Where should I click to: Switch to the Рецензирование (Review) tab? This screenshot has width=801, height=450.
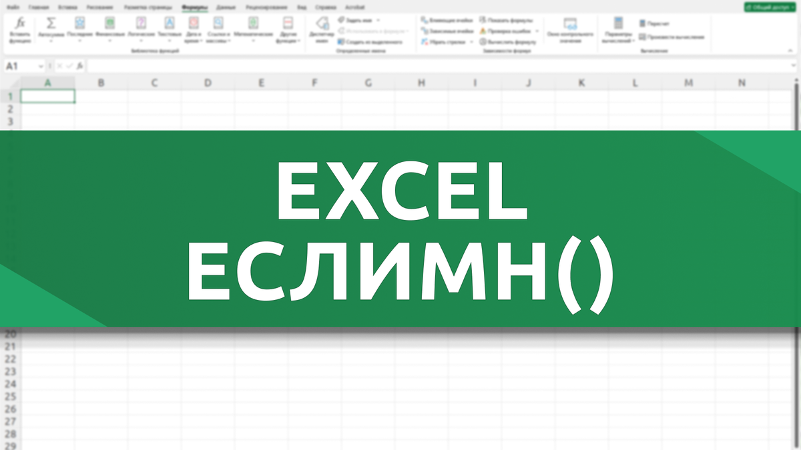coord(267,7)
